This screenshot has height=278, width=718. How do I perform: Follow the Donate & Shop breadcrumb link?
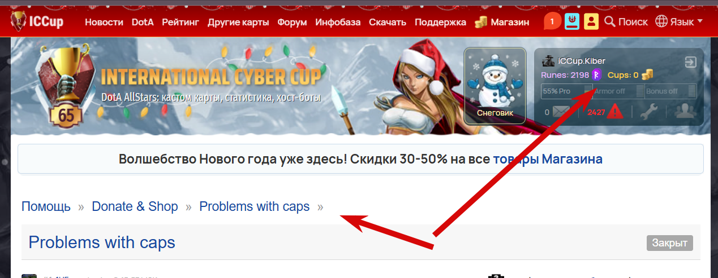tap(135, 206)
